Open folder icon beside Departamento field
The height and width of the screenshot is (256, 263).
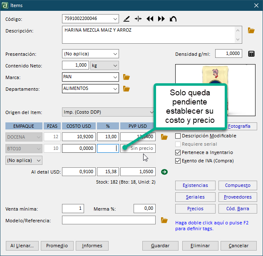[127, 89]
